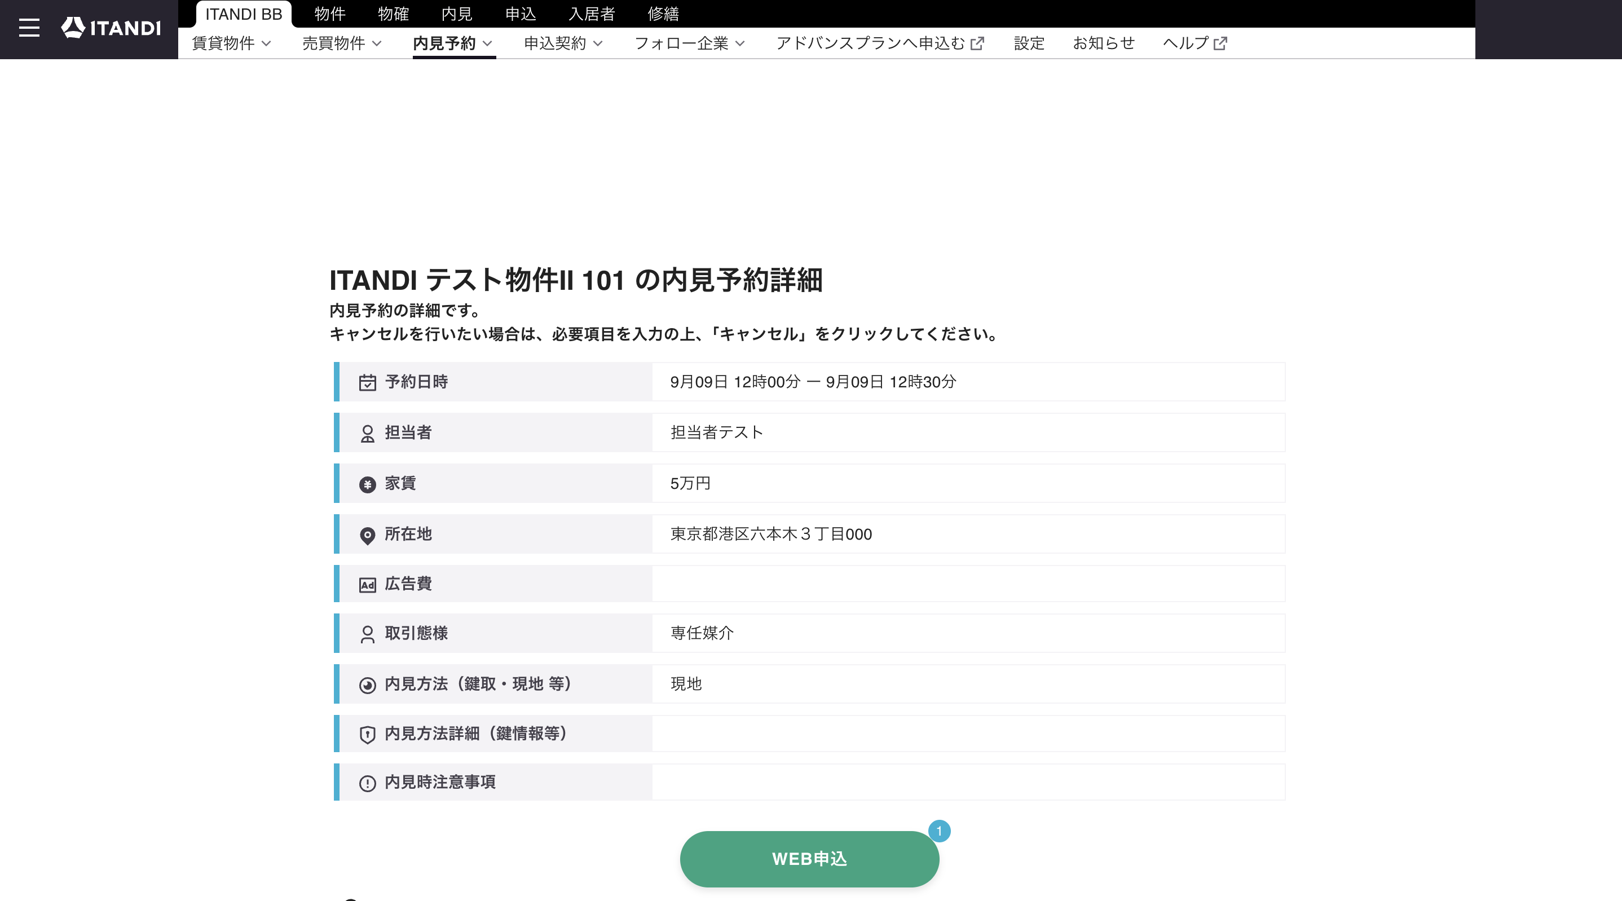This screenshot has width=1622, height=901.
Task: Expand the 申込契約 dropdown
Action: tap(563, 43)
